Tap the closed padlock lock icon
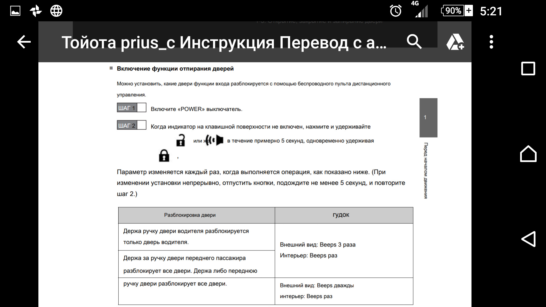The height and width of the screenshot is (307, 546). click(x=164, y=155)
